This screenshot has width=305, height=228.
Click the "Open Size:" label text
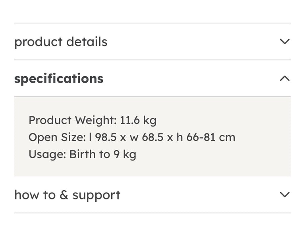[57, 137]
